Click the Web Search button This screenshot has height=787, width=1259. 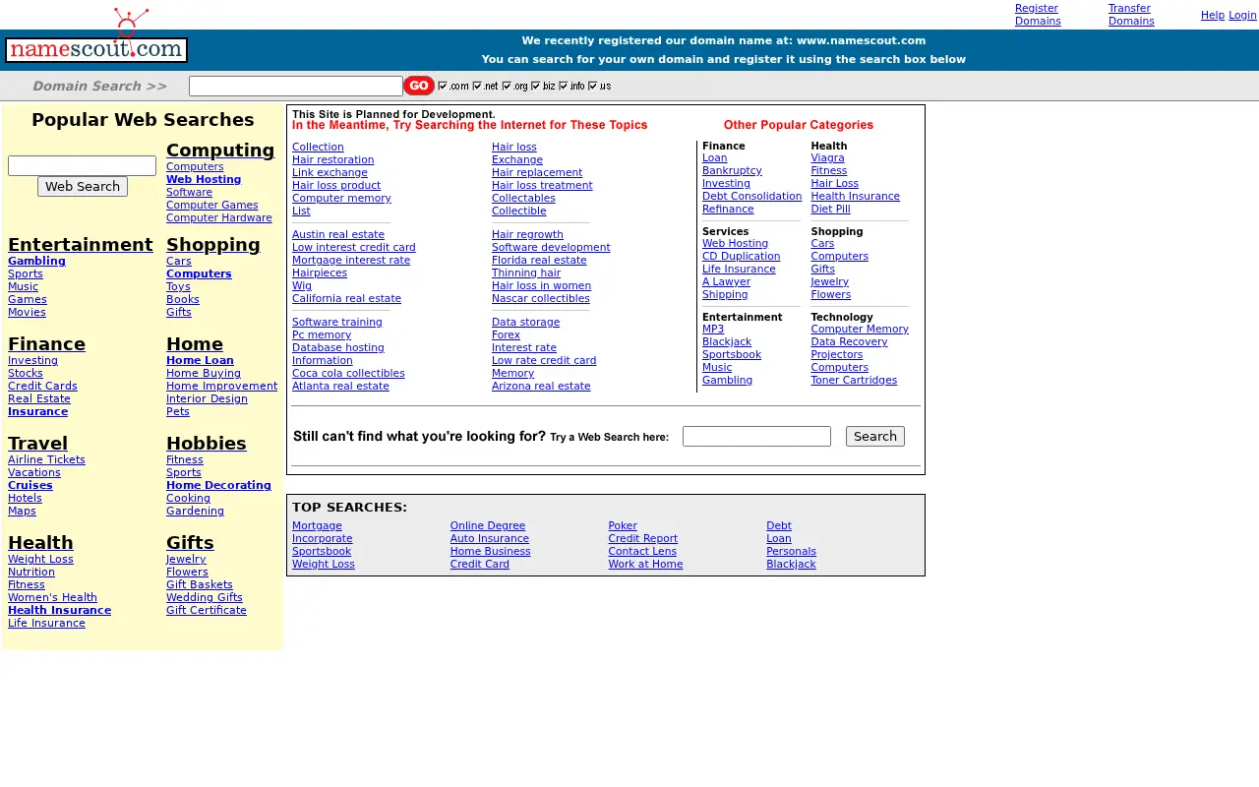pos(83,186)
